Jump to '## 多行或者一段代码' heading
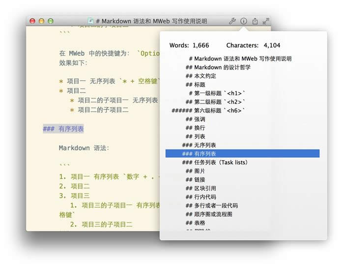The image size is (344, 267). 212,205
